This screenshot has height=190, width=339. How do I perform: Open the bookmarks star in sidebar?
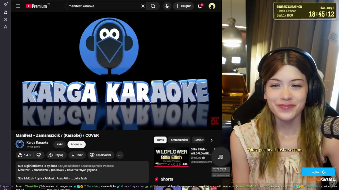pyautogui.click(x=5, y=27)
